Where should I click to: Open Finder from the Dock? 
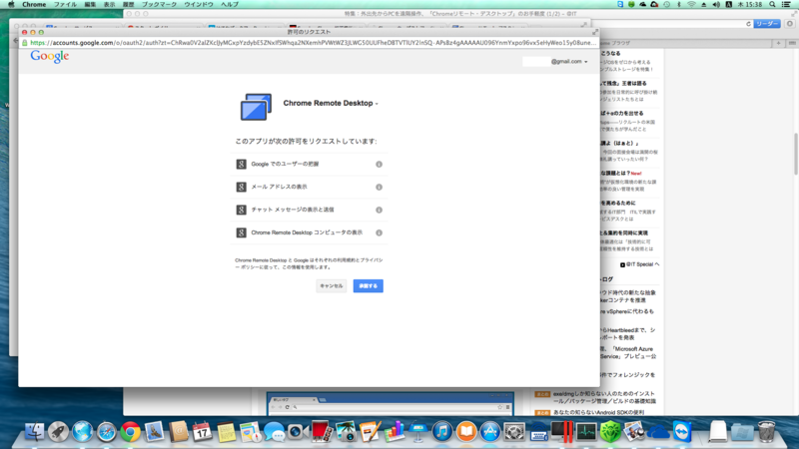(34, 432)
